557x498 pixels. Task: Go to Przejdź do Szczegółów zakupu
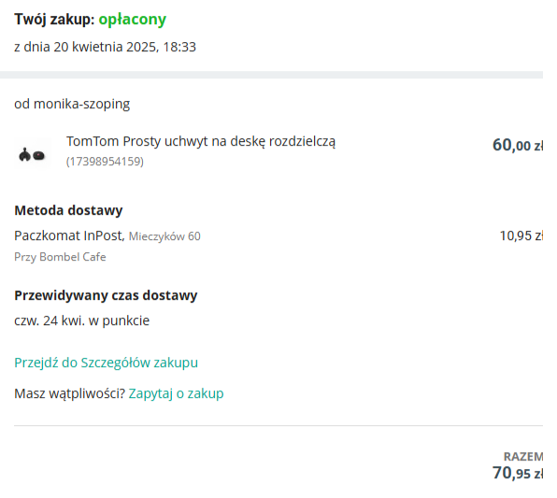coord(106,363)
